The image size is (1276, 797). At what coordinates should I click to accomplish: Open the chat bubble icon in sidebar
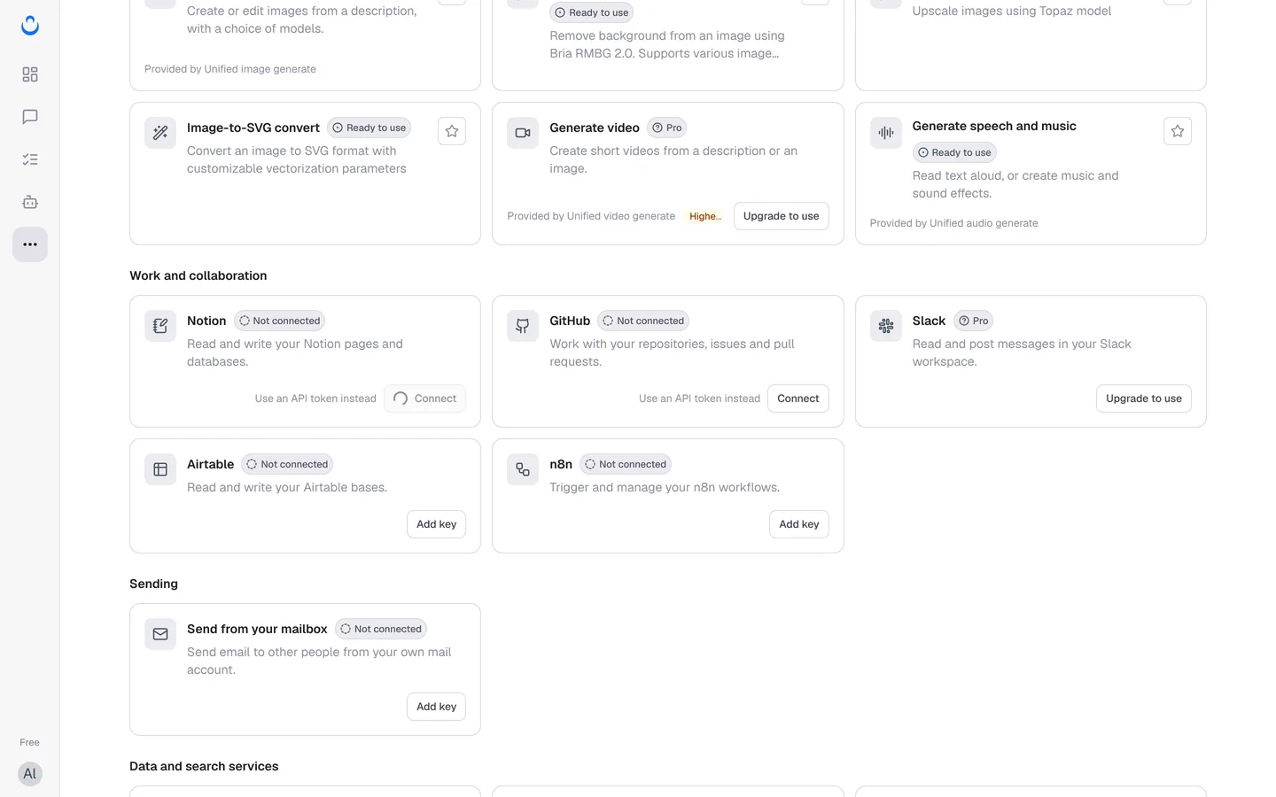click(x=30, y=117)
